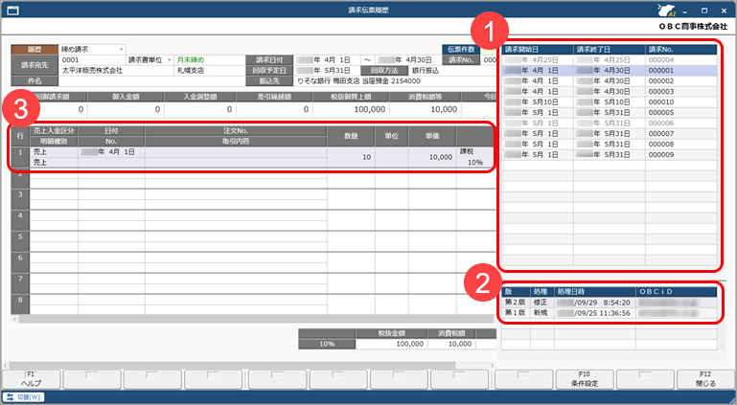Click the 単価 column header

432,136
